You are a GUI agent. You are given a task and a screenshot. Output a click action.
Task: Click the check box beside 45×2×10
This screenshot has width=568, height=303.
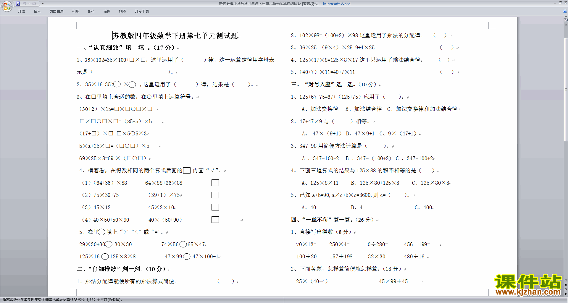(215, 207)
